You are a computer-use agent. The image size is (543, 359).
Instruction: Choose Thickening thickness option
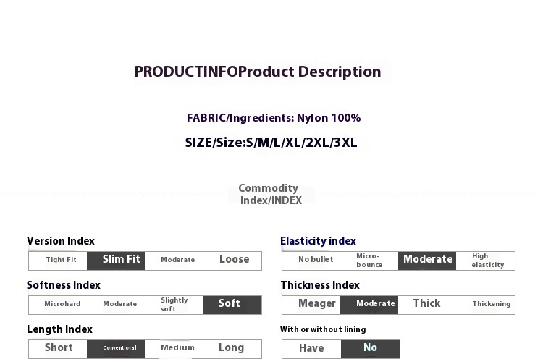click(492, 304)
